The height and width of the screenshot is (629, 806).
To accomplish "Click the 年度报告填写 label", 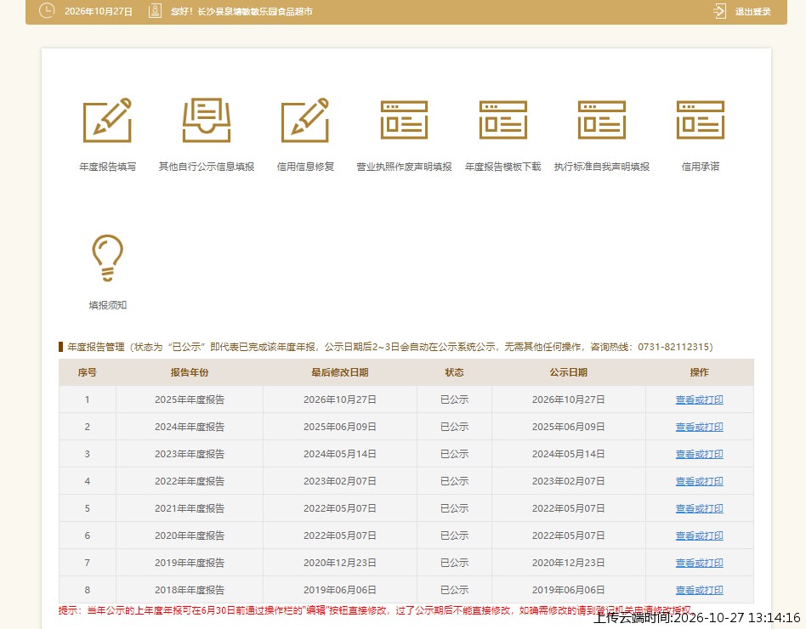I will pos(107,167).
